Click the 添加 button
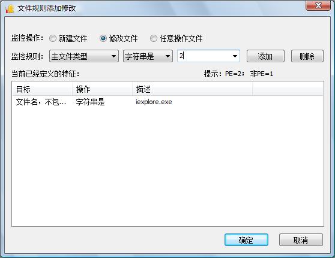 tap(265, 56)
